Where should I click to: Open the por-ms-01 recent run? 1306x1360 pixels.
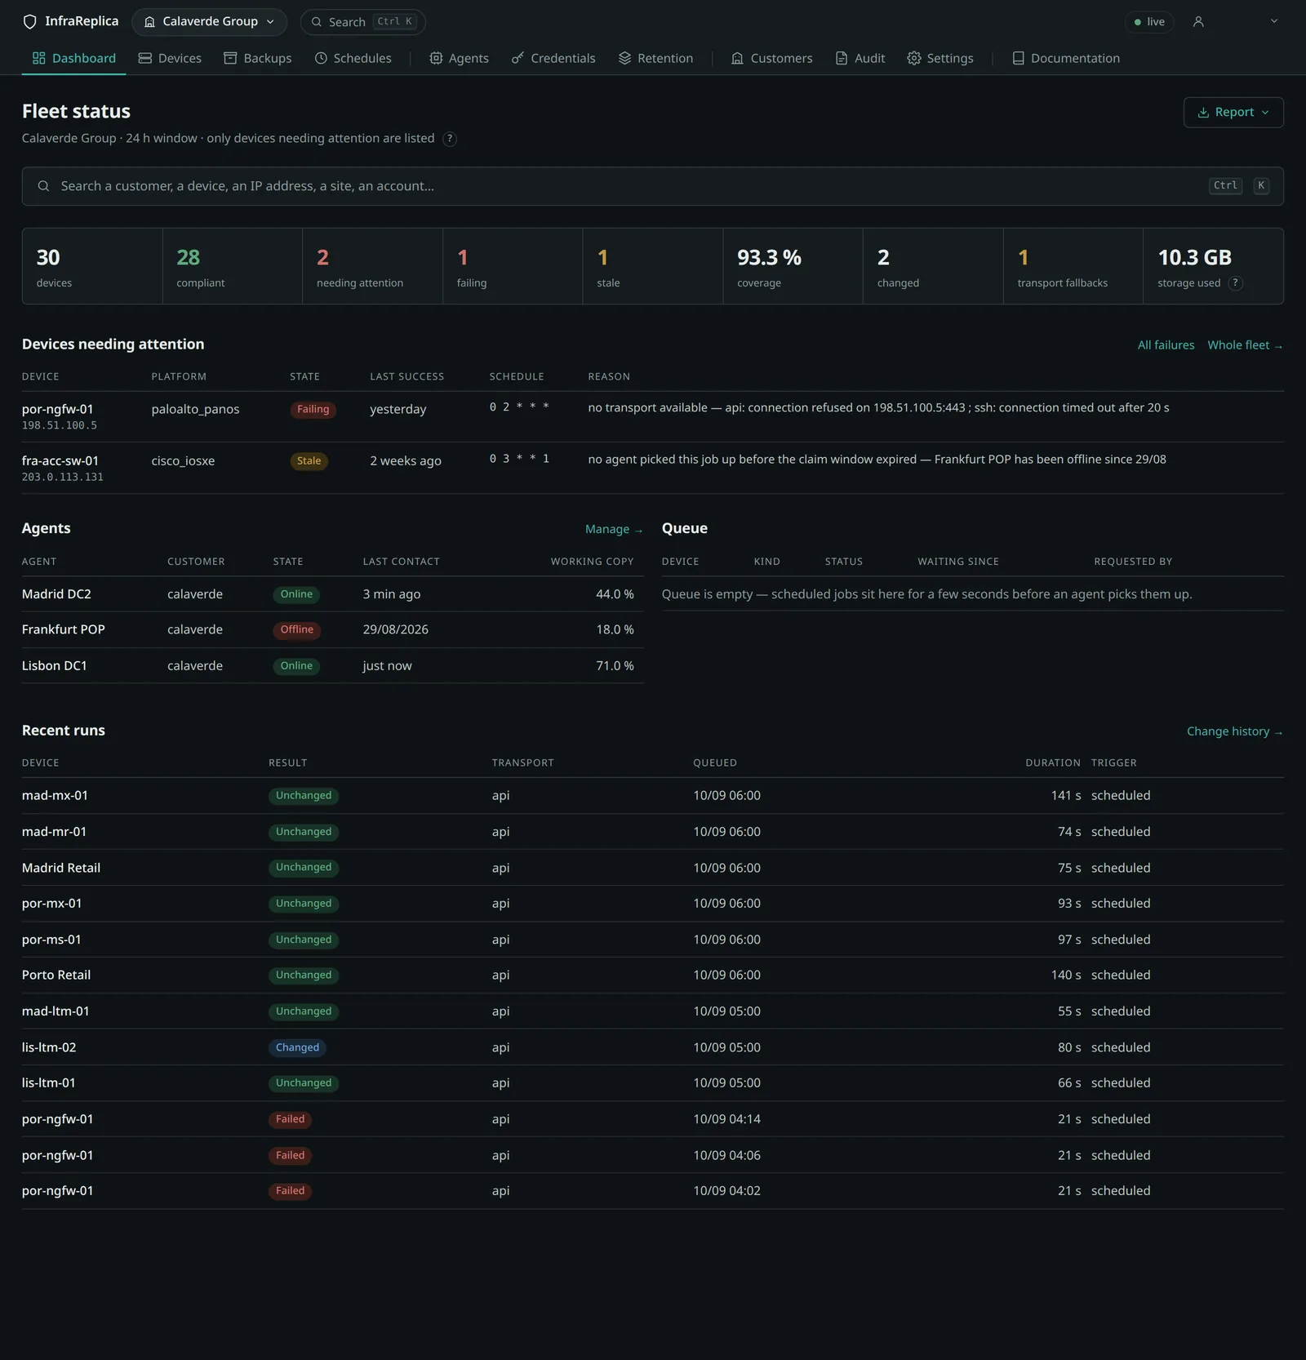pos(653,939)
